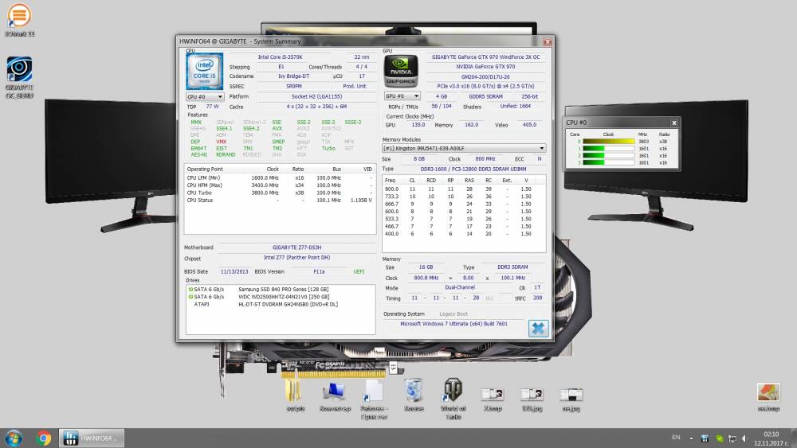
Task: Click the UEFI label next to BIOS version
Action: tap(359, 271)
